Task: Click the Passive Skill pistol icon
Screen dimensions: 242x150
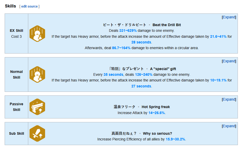Action: (x=37, y=107)
